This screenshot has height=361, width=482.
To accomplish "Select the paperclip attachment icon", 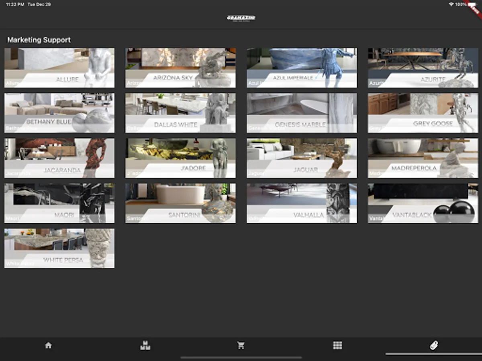I will [434, 345].
